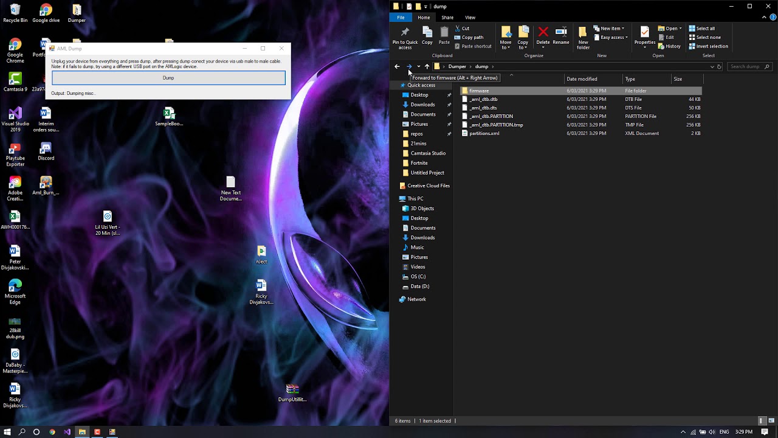Image resolution: width=778 pixels, height=438 pixels.
Task: Open the Easy access dropdown
Action: pyautogui.click(x=611, y=37)
